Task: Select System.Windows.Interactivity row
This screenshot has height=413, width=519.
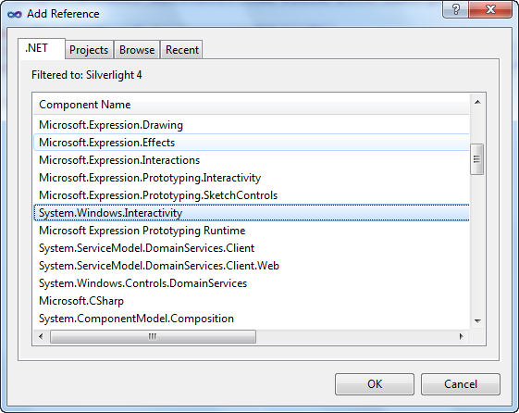Action: (251, 213)
